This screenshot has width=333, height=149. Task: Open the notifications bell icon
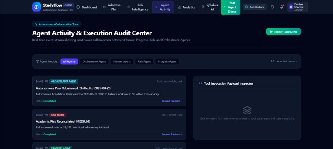click(282, 7)
